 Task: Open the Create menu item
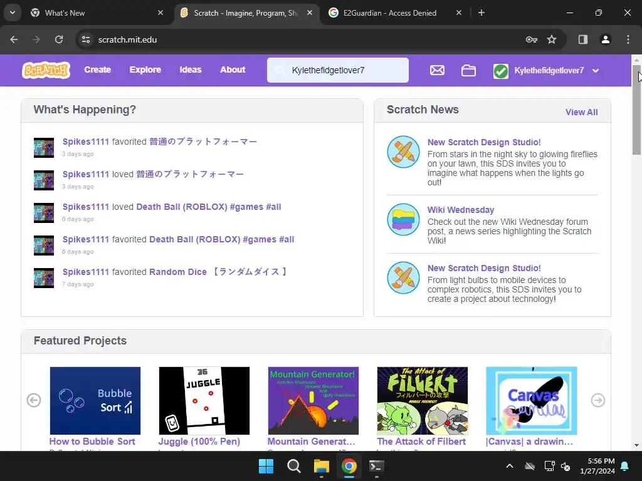[x=97, y=70]
